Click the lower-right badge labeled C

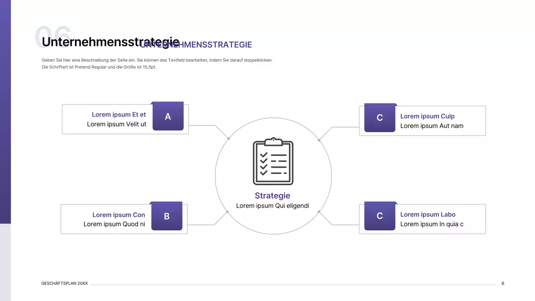click(380, 216)
